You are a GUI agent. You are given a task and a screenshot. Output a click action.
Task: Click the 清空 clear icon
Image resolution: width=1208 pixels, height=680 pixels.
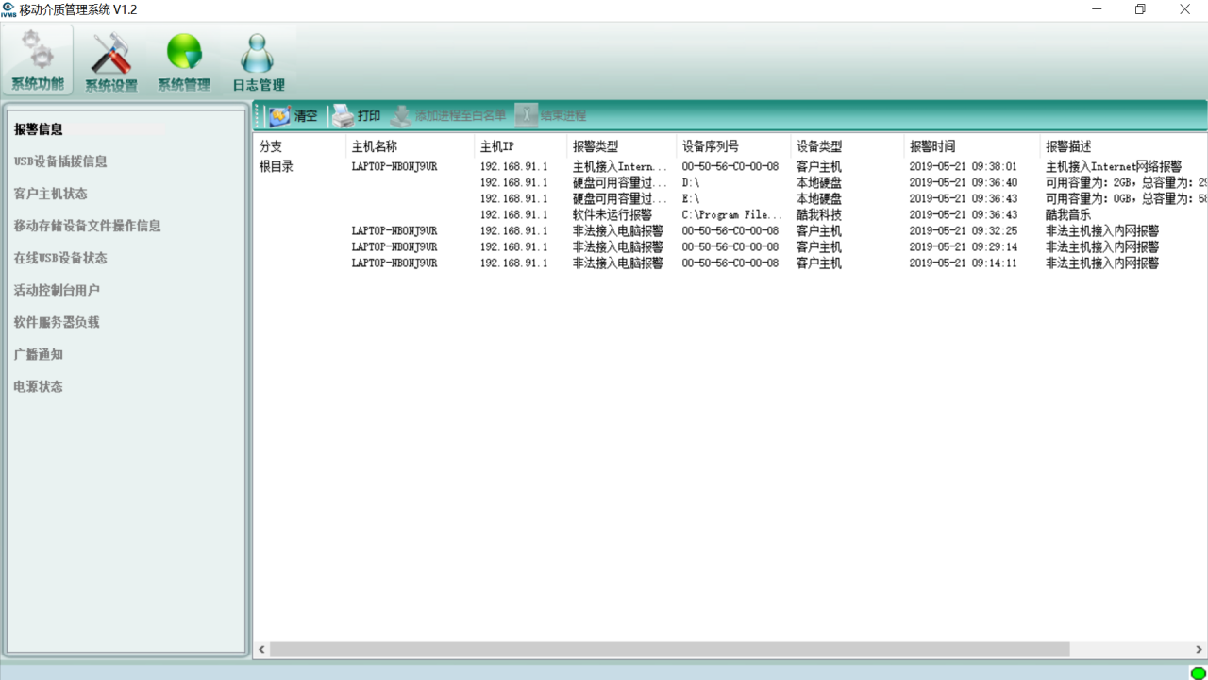[x=279, y=116]
